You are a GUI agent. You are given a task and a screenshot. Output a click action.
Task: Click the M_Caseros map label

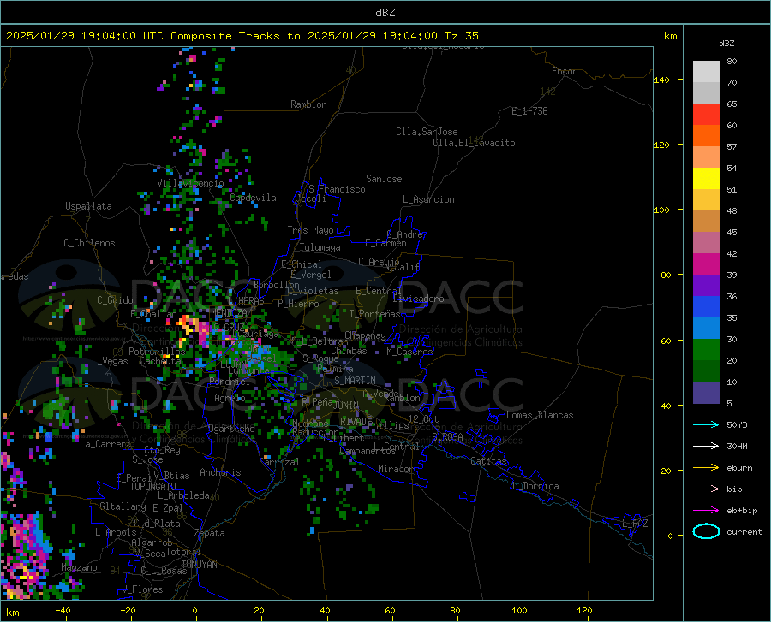tap(409, 352)
